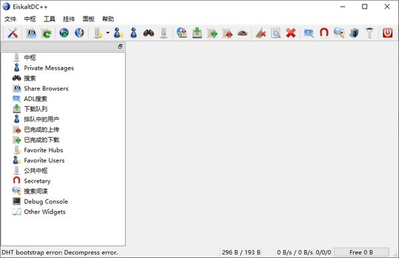The image size is (399, 258).
Task: Expand the favorite hubs dropdown arrow
Action: coord(108,33)
